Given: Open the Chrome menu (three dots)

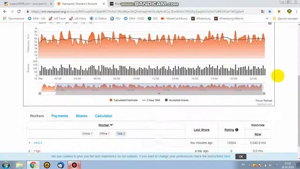Looking at the screenshot, I should [x=297, y=11].
